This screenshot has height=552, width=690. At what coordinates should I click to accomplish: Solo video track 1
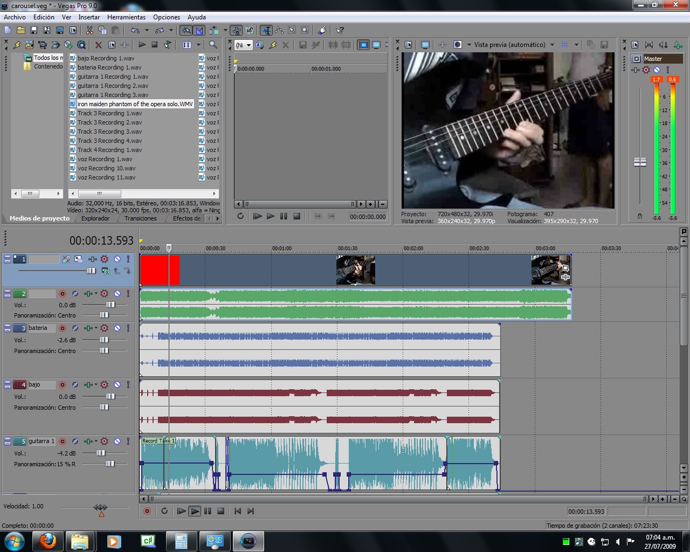(128, 259)
